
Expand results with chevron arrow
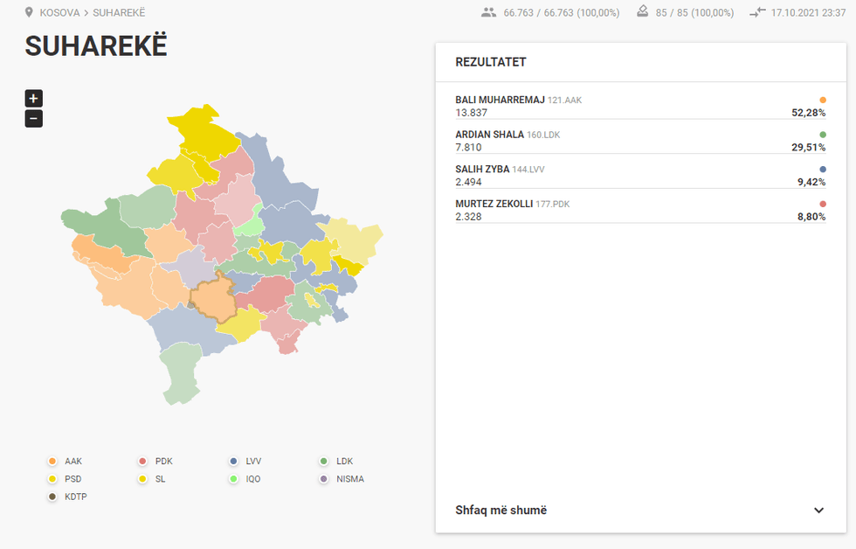point(818,511)
